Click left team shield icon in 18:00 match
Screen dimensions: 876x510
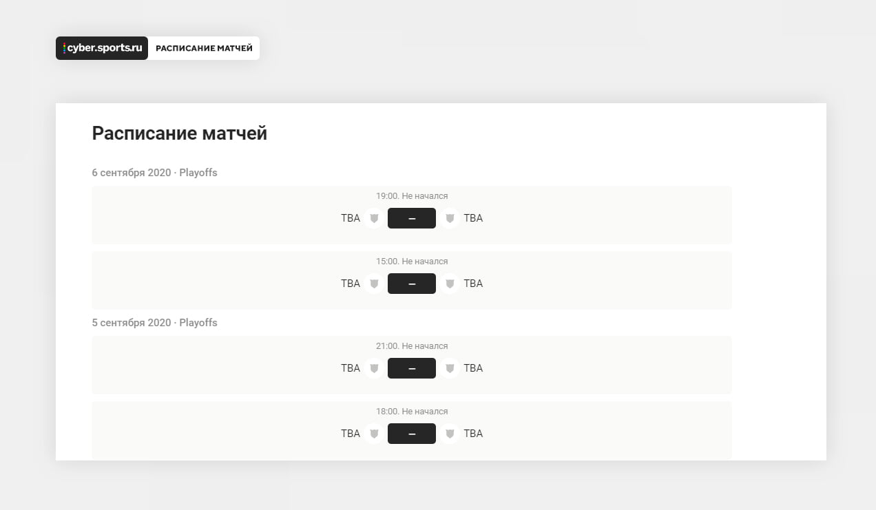tap(374, 434)
